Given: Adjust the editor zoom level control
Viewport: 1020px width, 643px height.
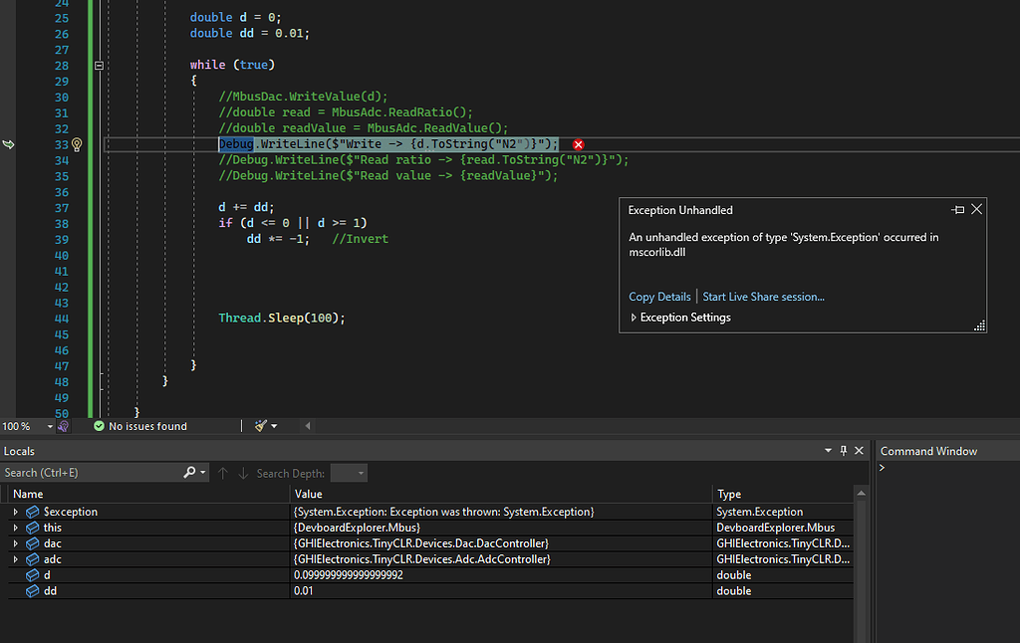Looking at the screenshot, I should 25,426.
